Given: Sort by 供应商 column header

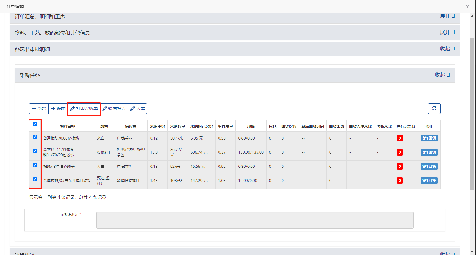Looking at the screenshot, I should pyautogui.click(x=130, y=126).
